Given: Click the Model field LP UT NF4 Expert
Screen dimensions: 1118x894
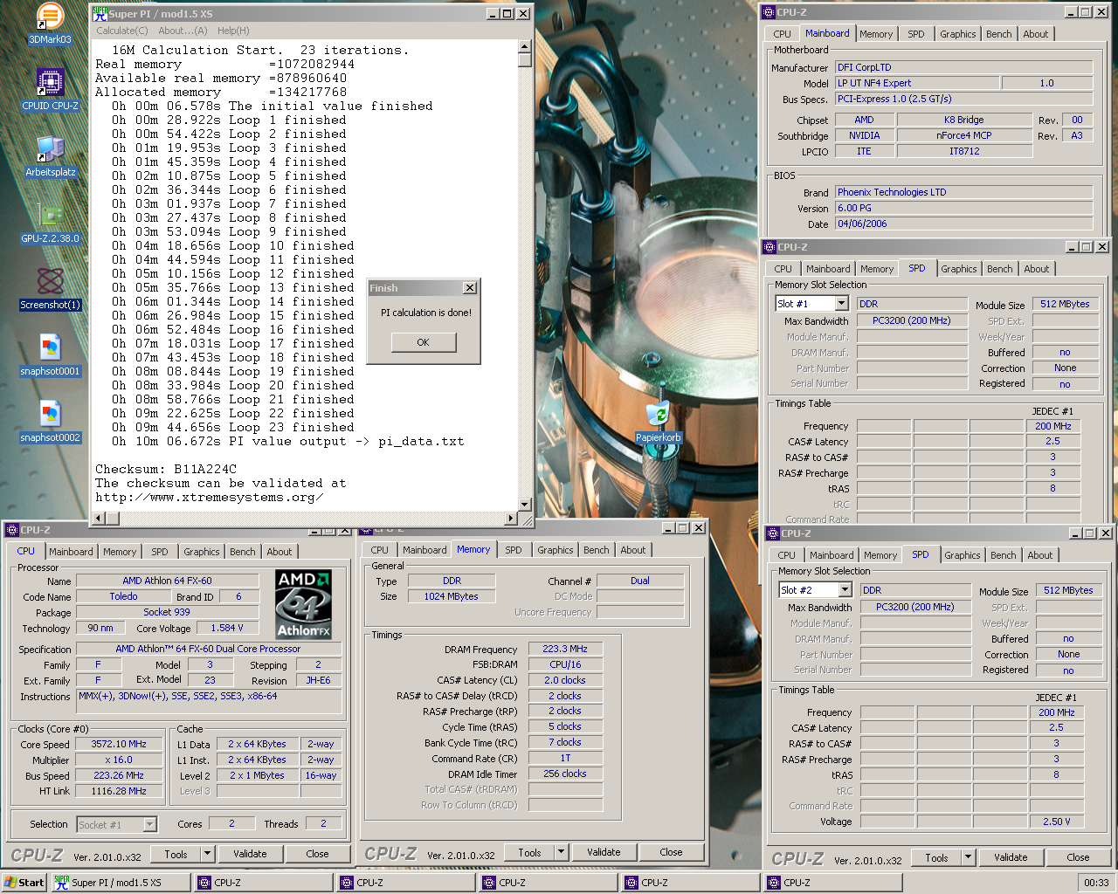Looking at the screenshot, I should pos(917,84).
